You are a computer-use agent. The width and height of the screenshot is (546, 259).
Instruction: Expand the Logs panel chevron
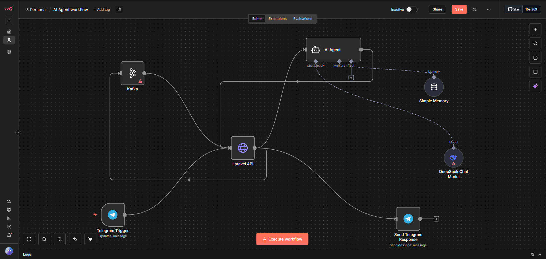coord(540,254)
